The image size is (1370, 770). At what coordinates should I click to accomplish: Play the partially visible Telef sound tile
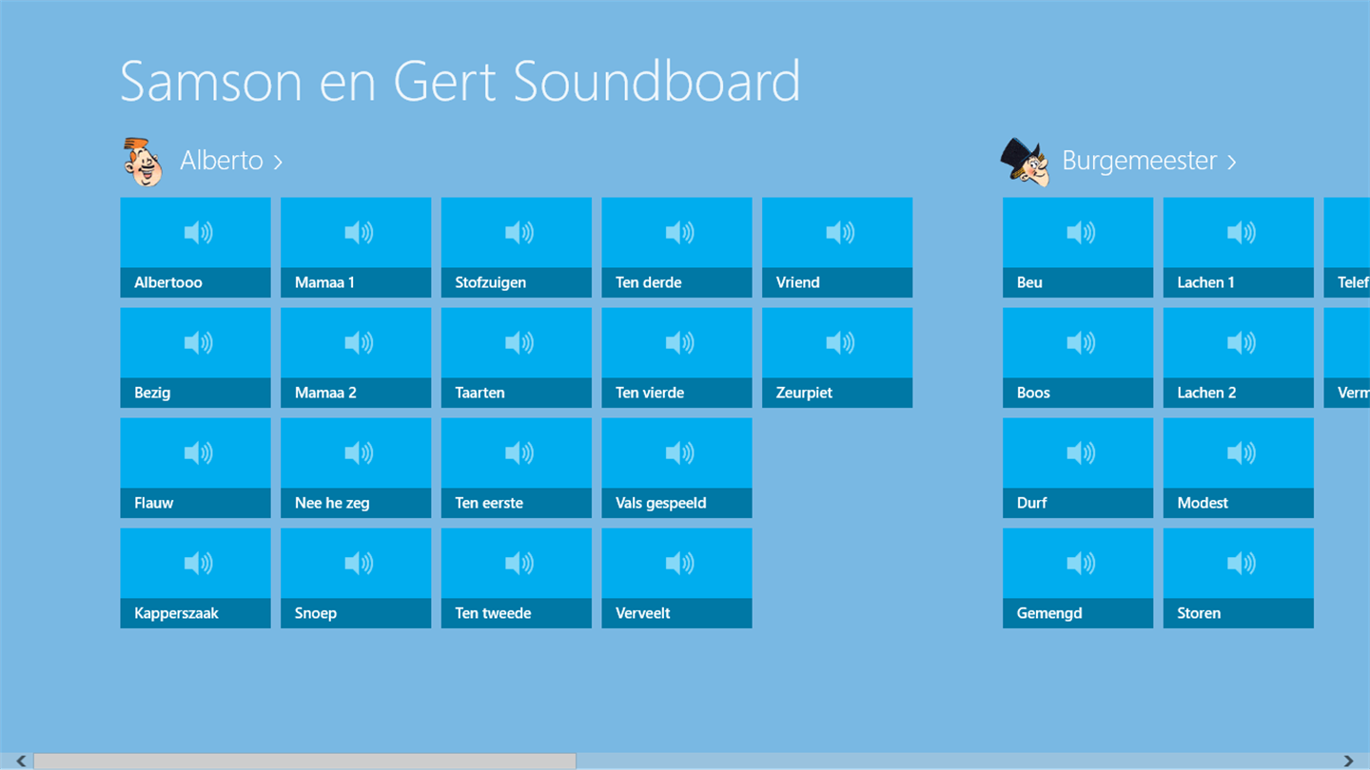[1347, 247]
